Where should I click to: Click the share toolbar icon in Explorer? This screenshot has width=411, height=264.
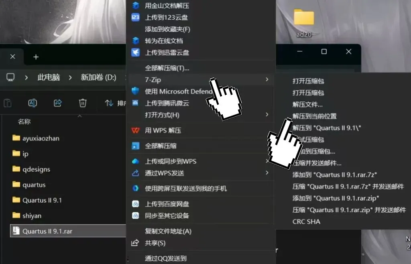[x=58, y=103]
